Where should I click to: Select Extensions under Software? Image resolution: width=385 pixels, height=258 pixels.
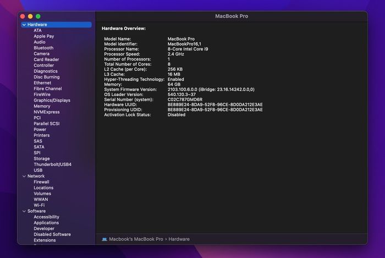pyautogui.click(x=45, y=240)
